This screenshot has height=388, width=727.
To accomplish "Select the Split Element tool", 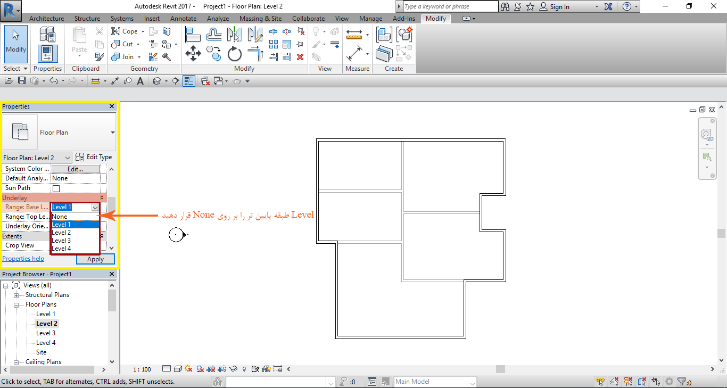I will pyautogui.click(x=274, y=31).
